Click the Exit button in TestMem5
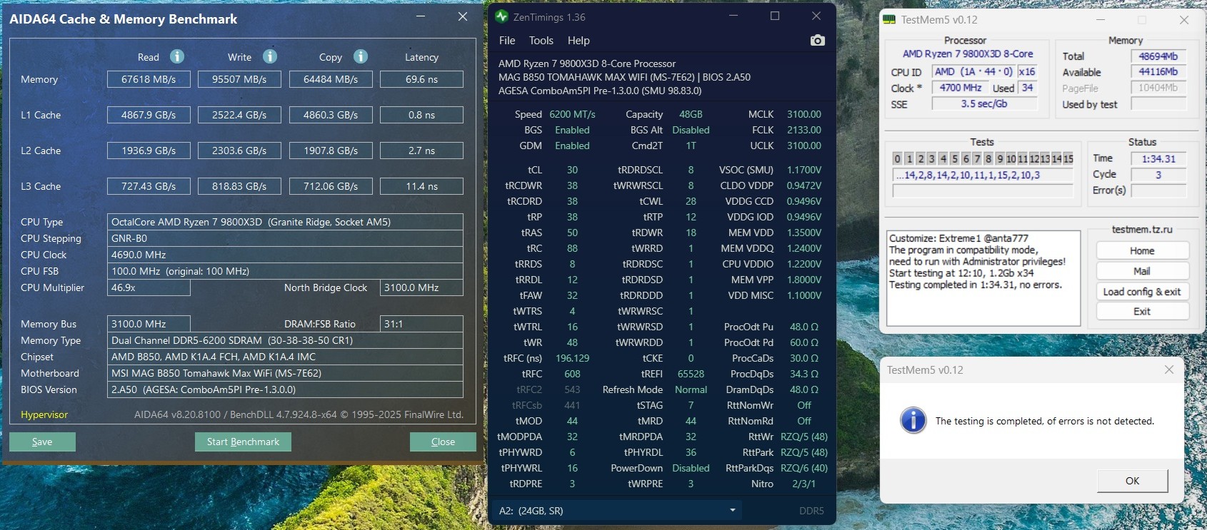 pos(1142,311)
